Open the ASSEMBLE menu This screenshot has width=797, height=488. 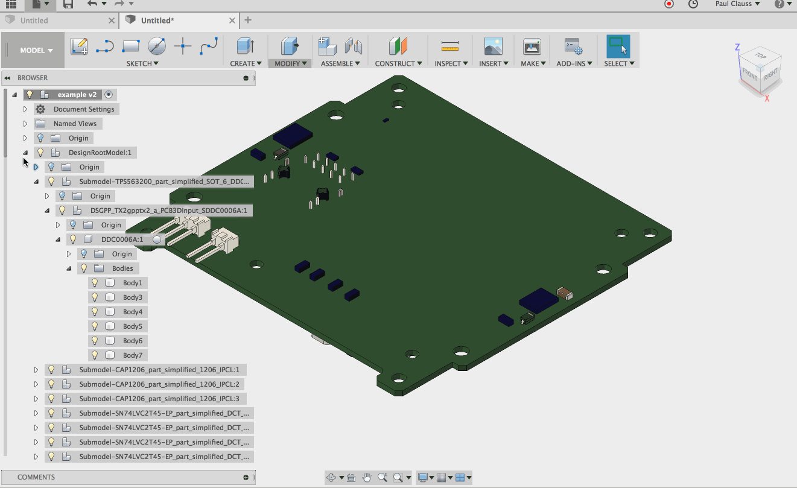pyautogui.click(x=340, y=63)
